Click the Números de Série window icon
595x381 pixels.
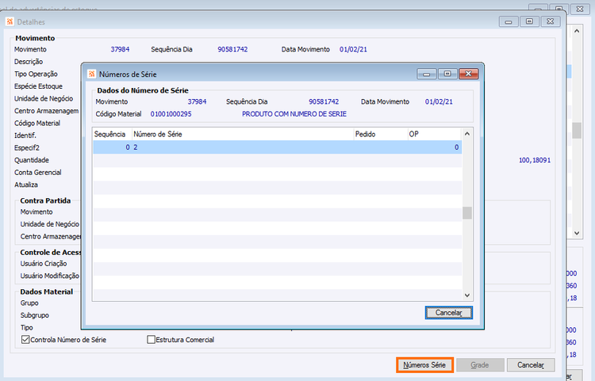91,74
